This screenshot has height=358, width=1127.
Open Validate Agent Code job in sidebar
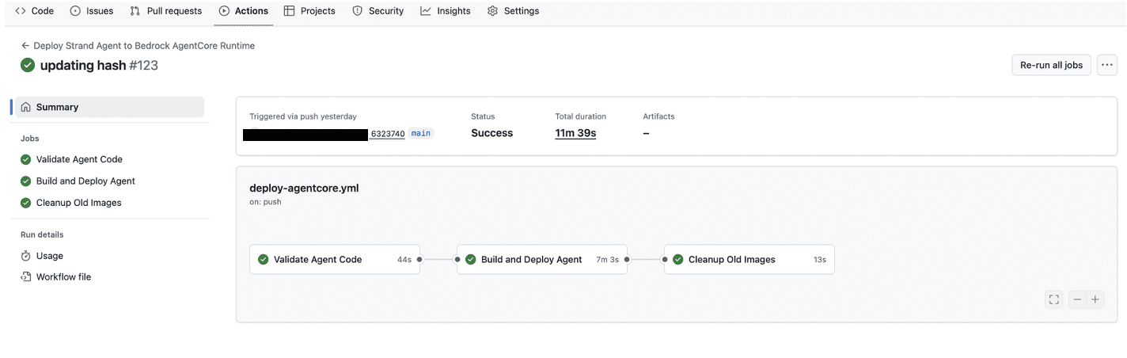click(x=79, y=159)
